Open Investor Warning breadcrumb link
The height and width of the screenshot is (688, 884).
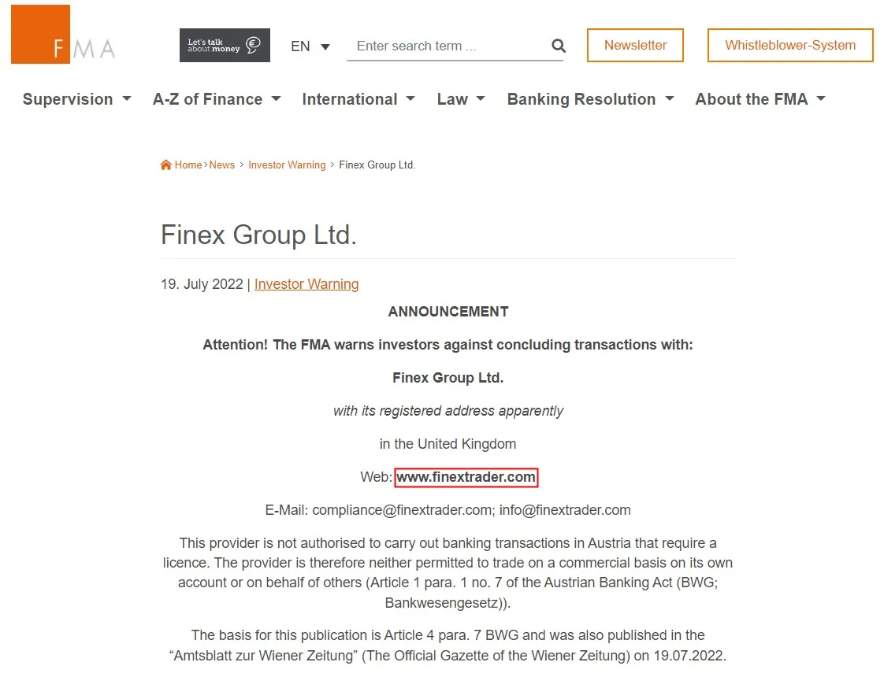click(287, 165)
